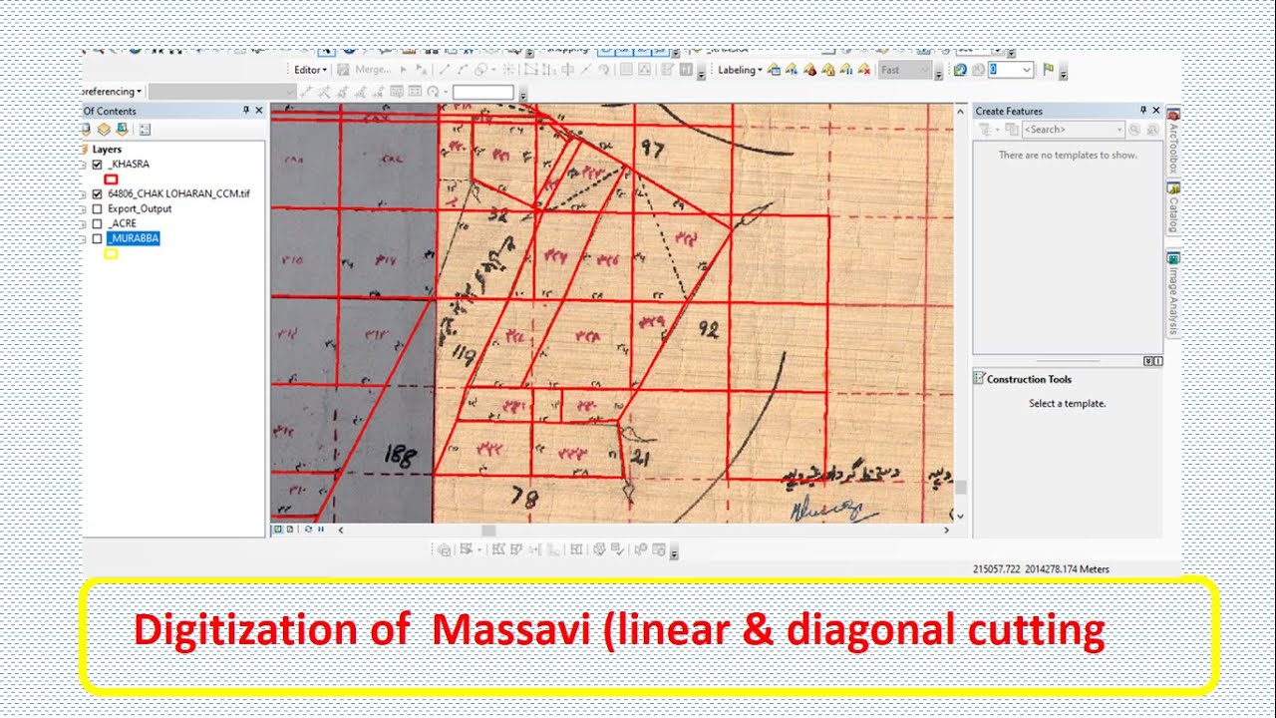The width and height of the screenshot is (1276, 718).
Task: Switch to Layout View button
Action: coord(289,530)
